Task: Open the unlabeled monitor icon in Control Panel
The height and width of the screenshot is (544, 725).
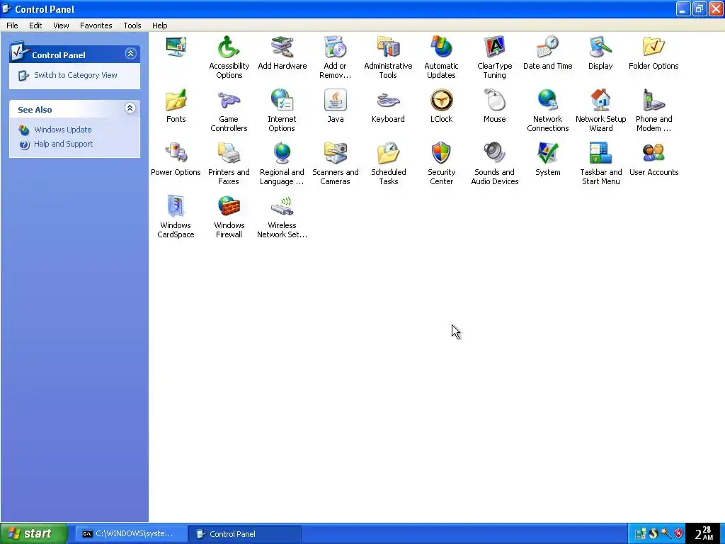Action: 176,47
